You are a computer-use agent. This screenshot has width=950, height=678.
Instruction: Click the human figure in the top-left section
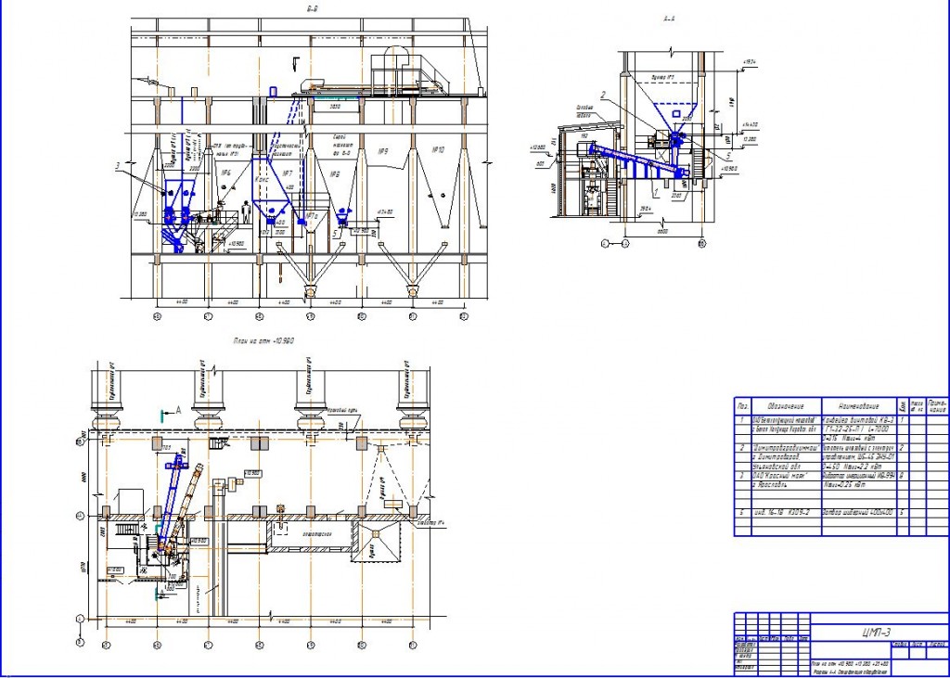245,211
